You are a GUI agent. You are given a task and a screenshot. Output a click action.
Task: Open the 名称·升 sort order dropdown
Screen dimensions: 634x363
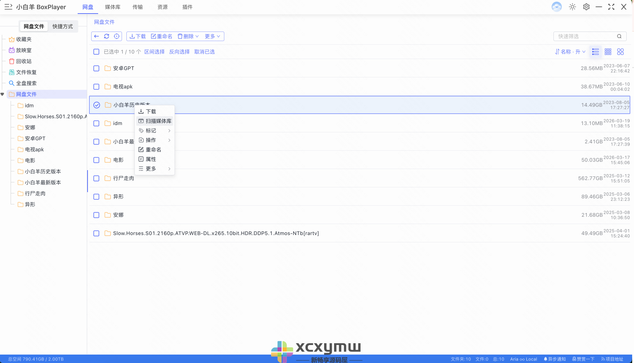(x=570, y=52)
